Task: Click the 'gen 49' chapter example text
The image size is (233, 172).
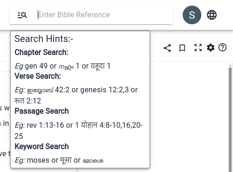Action: click(x=36, y=66)
